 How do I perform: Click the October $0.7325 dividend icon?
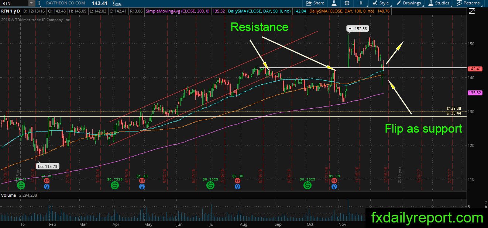pyautogui.click(x=307, y=186)
